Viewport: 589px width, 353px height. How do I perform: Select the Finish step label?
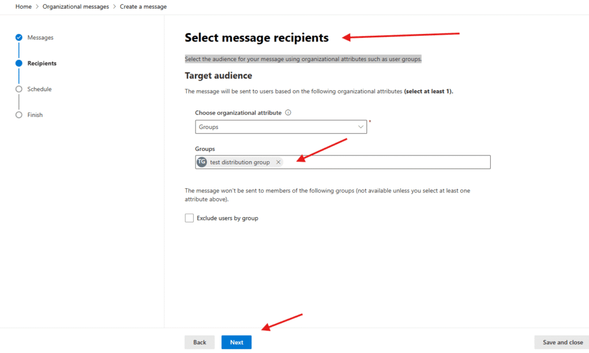35,115
